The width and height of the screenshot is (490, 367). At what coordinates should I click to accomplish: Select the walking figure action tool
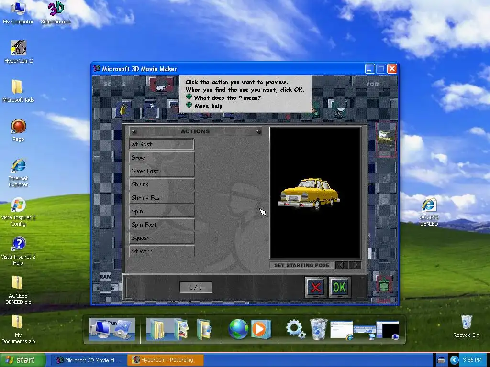[x=151, y=109]
